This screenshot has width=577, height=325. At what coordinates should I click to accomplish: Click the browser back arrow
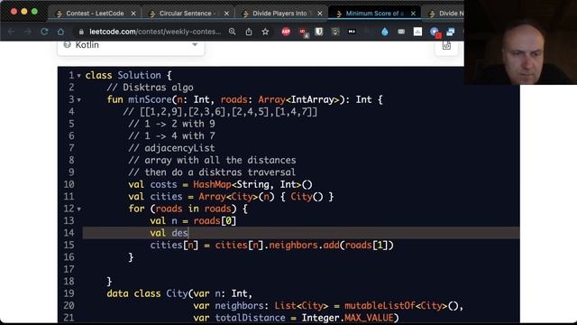click(x=11, y=32)
